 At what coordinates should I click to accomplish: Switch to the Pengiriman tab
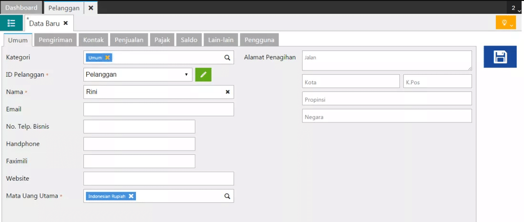(x=55, y=40)
